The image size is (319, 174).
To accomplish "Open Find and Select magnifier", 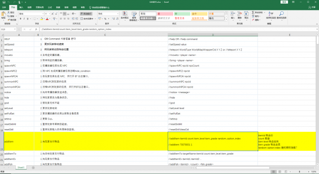I will pos(282,14).
